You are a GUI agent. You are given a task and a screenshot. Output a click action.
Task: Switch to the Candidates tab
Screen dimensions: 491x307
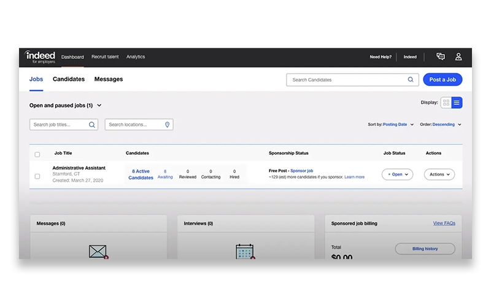coord(69,79)
